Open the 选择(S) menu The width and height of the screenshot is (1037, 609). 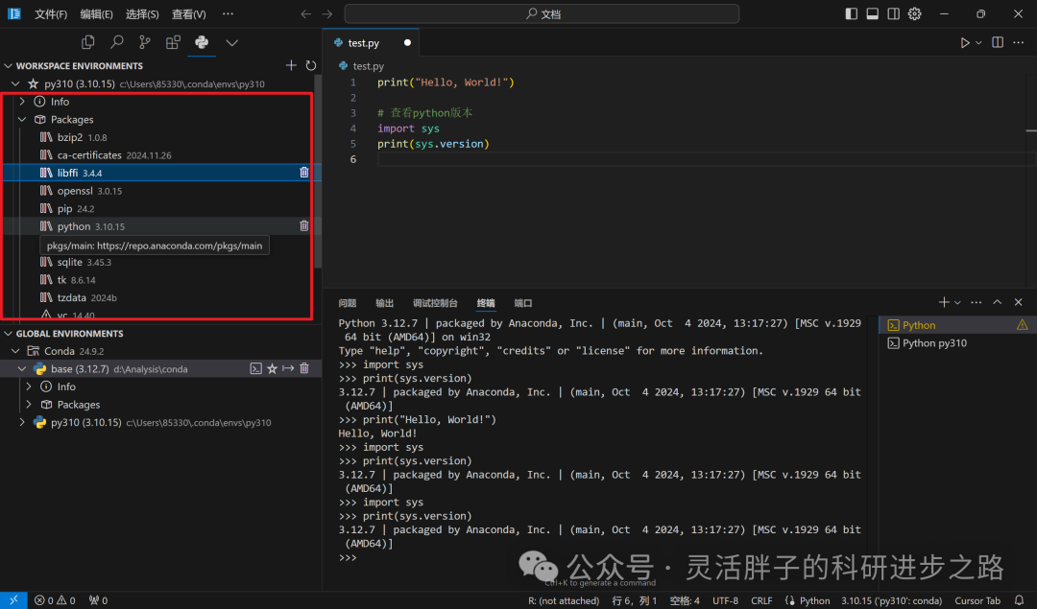[x=142, y=13]
